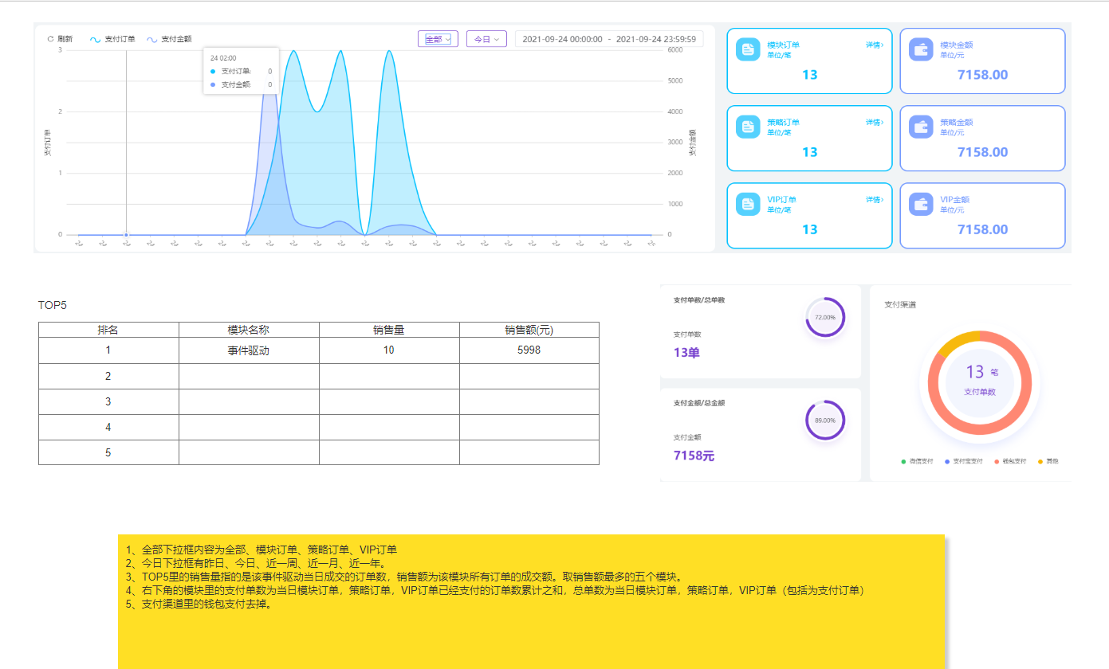Screen dimensions: 1109x669
Task: Open 详情 on the 模块订单 card
Action: pyautogui.click(x=874, y=45)
